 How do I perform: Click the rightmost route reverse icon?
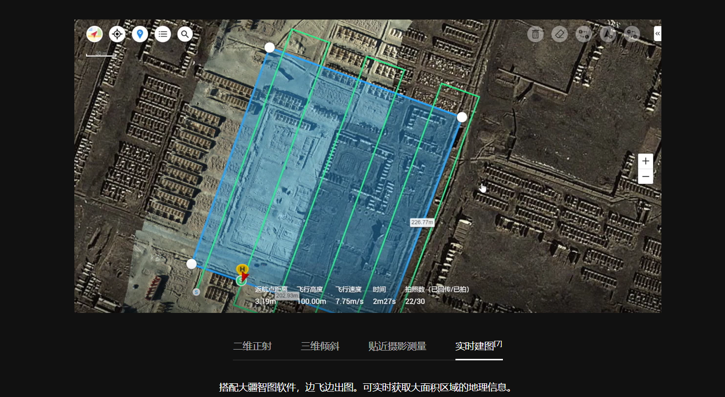click(x=632, y=34)
